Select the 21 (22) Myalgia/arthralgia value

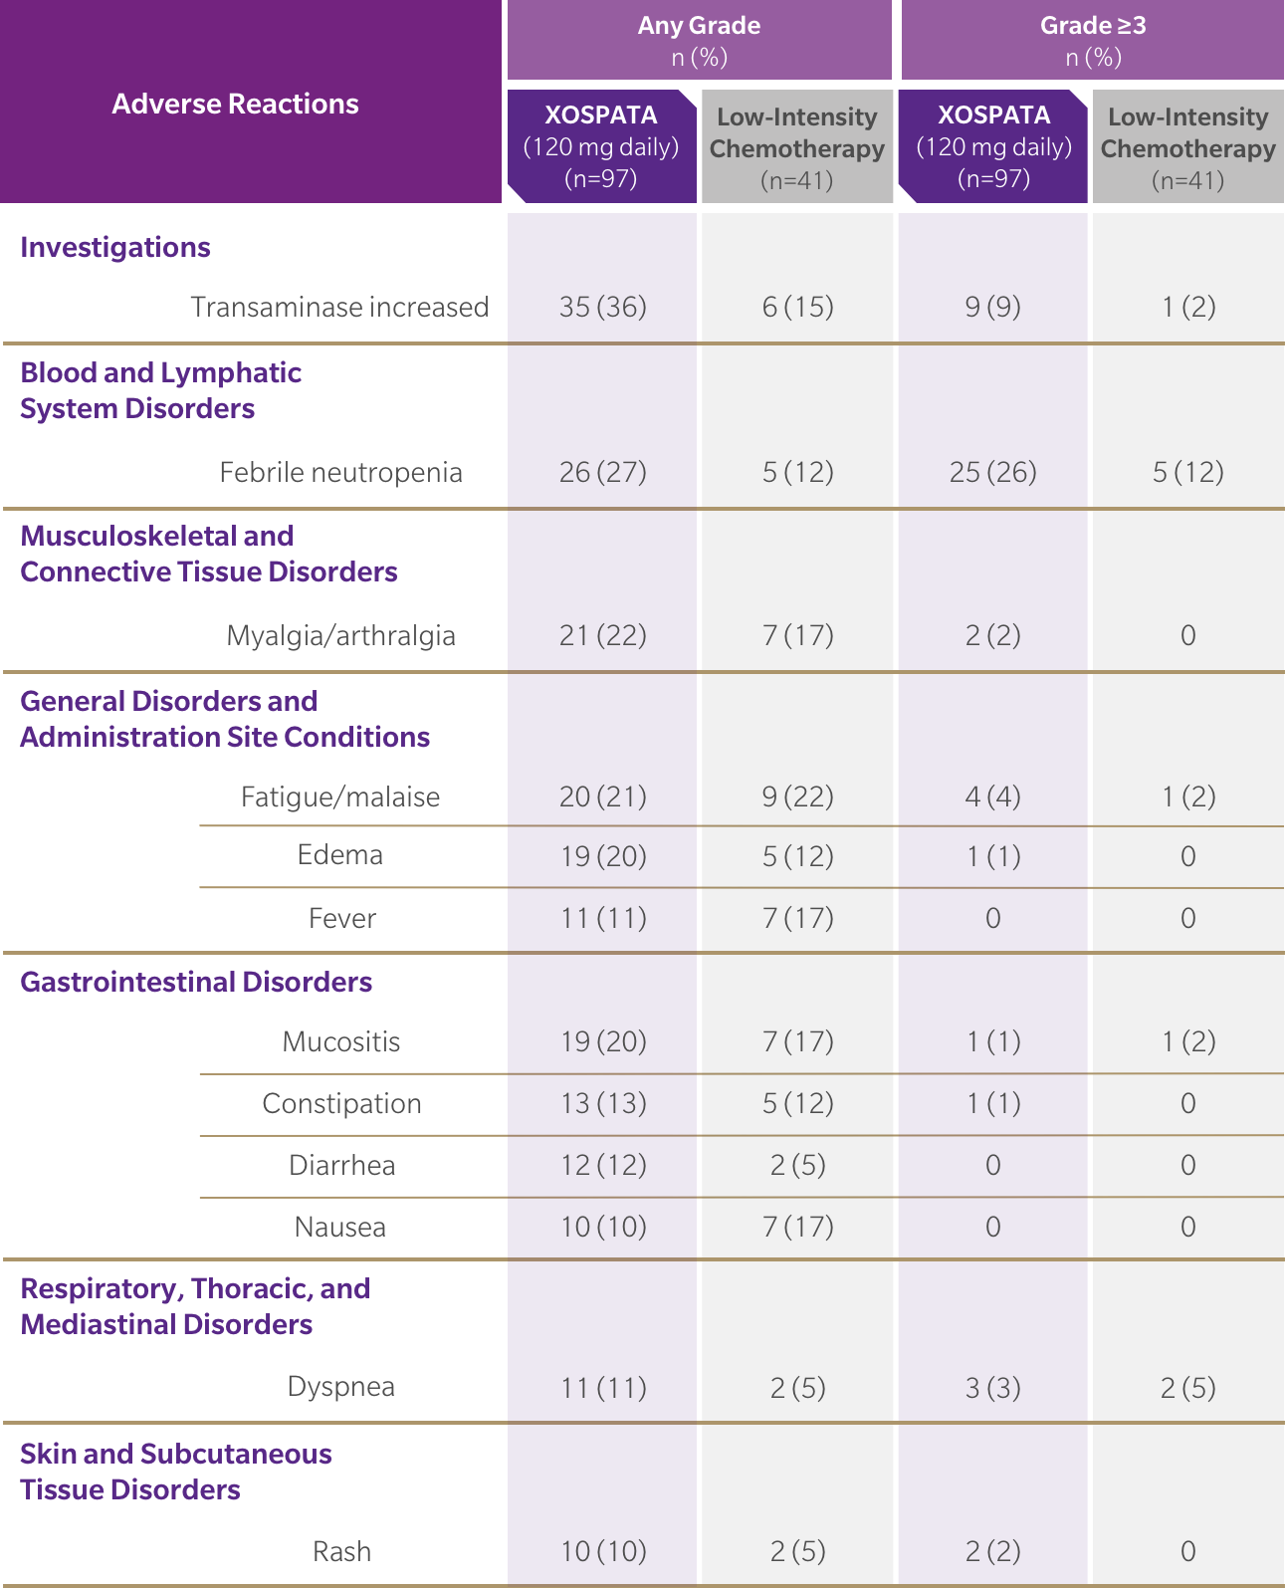603,635
